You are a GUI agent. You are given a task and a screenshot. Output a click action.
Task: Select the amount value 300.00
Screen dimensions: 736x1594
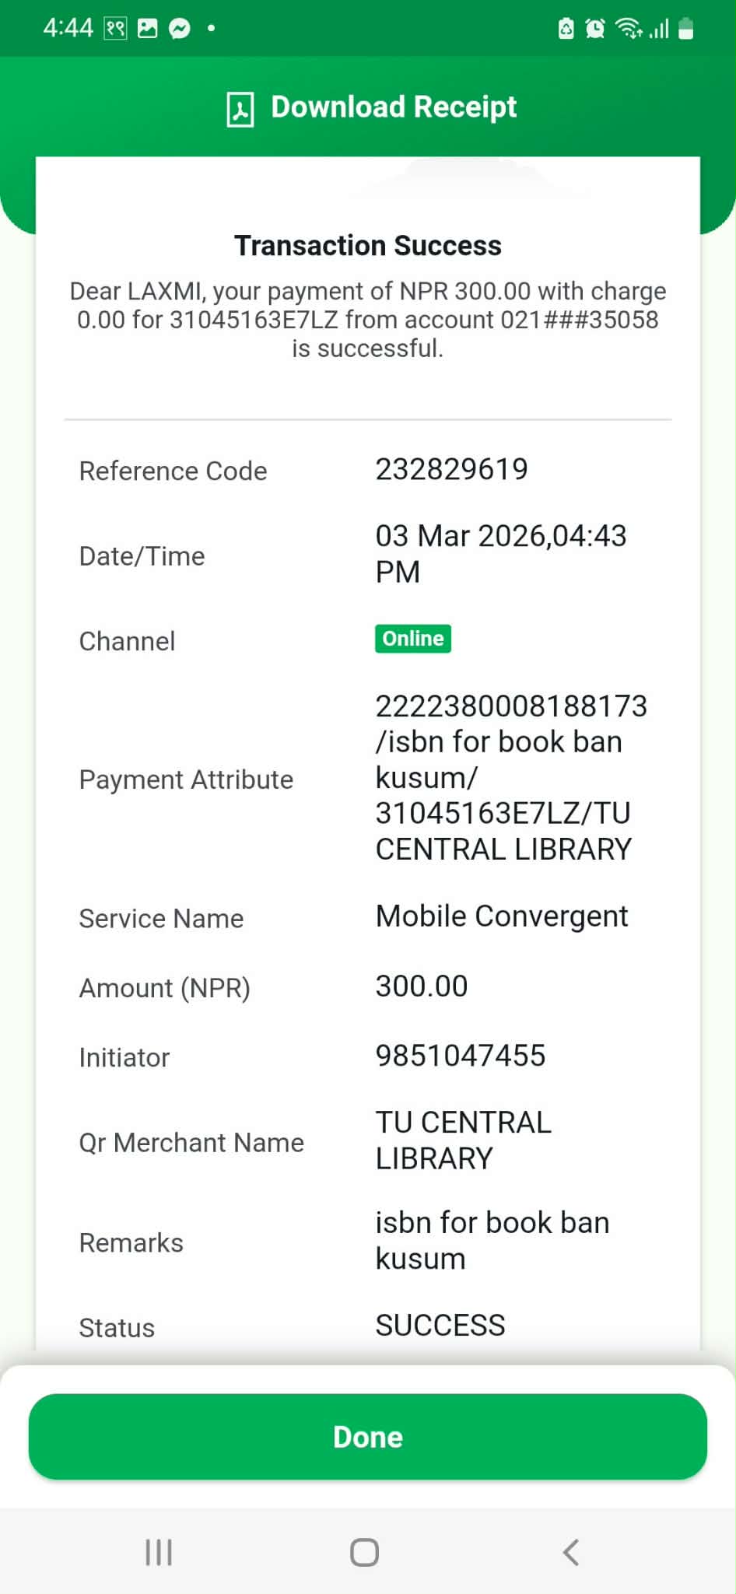[x=421, y=986]
